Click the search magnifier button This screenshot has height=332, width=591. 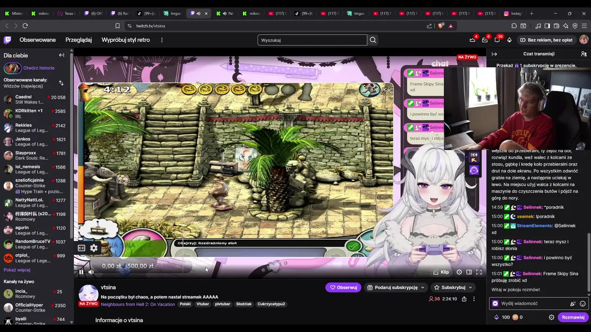coord(373,40)
